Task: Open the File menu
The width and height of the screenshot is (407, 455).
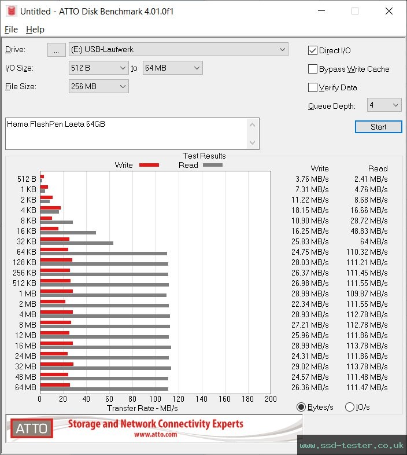Action: [12, 30]
